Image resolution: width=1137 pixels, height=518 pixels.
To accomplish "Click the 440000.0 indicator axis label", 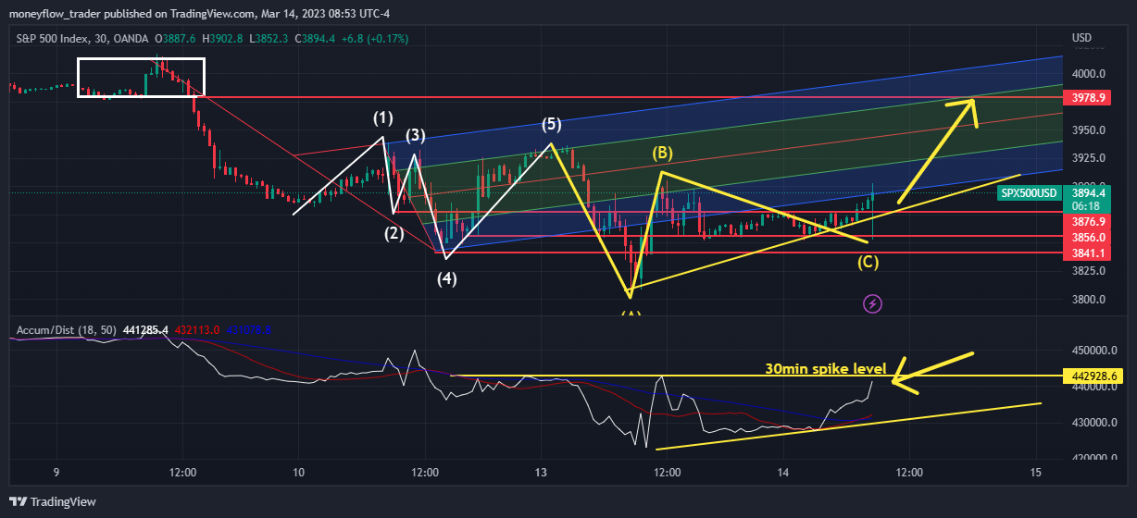I will click(x=1093, y=388).
